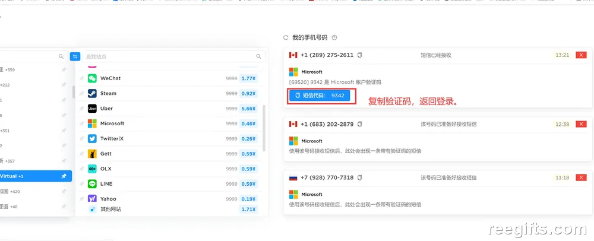
Task: Pin the Microsoft service
Action: 81,123
